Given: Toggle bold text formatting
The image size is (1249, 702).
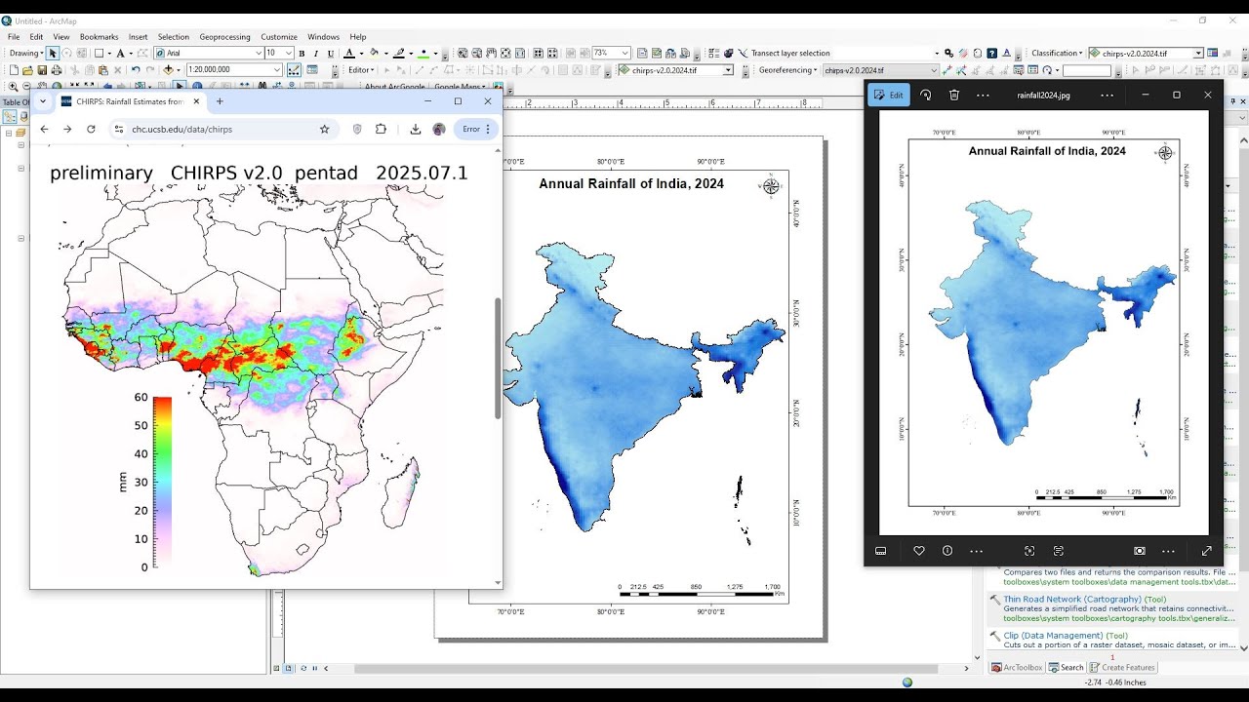Looking at the screenshot, I should point(302,53).
